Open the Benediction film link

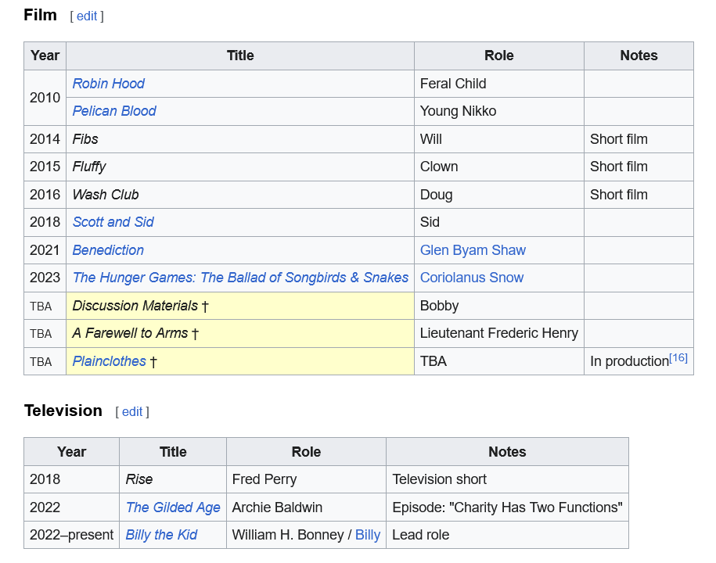pos(108,250)
